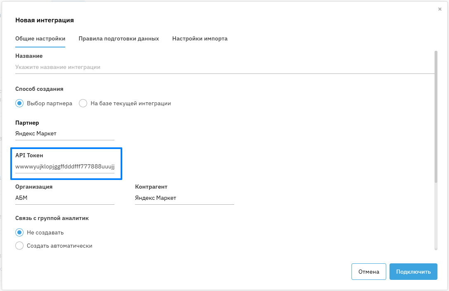Click into the API Токен value field
Viewport: 449px width, 291px height.
coord(64,167)
